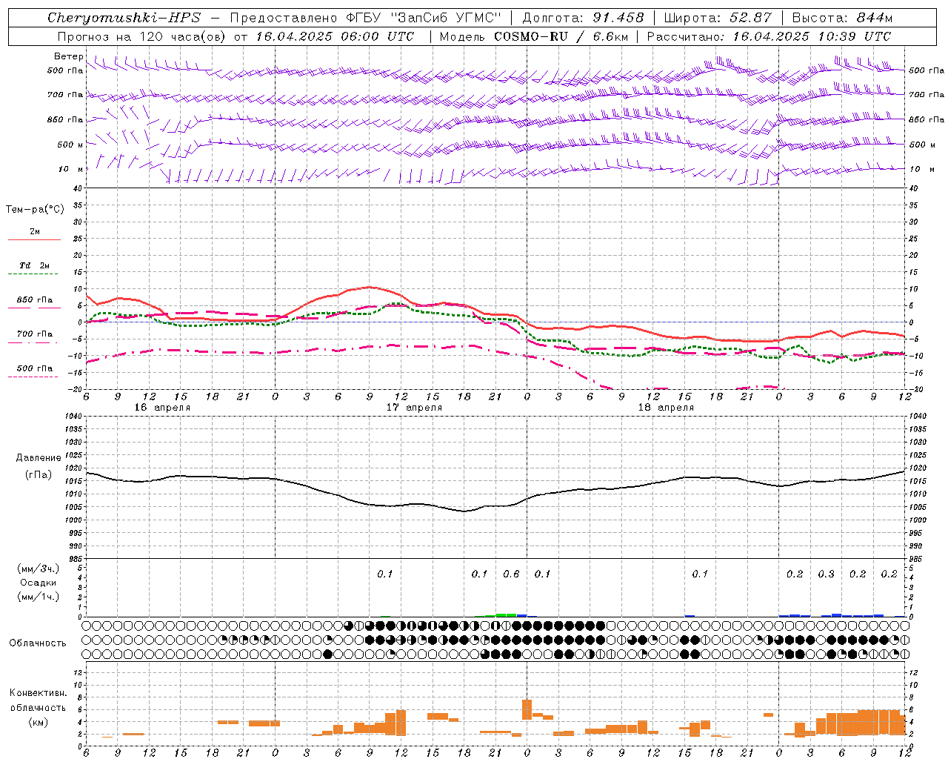Click the Облачность cloud cover label
Screen dimensions: 948x759
(38, 643)
